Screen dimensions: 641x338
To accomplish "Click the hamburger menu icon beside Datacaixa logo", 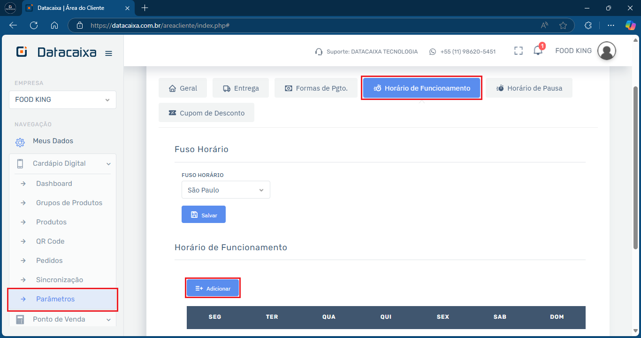I will (x=108, y=54).
